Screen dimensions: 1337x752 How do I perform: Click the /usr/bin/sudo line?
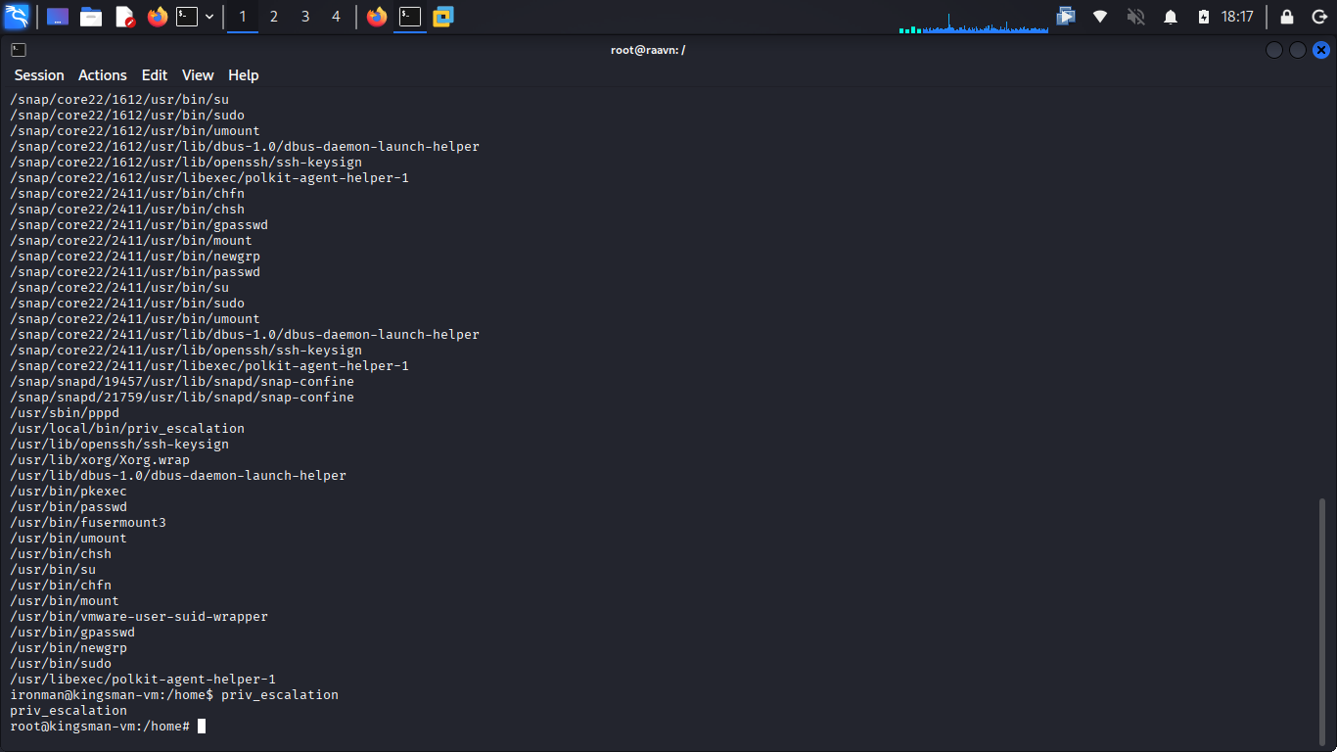[x=61, y=664]
